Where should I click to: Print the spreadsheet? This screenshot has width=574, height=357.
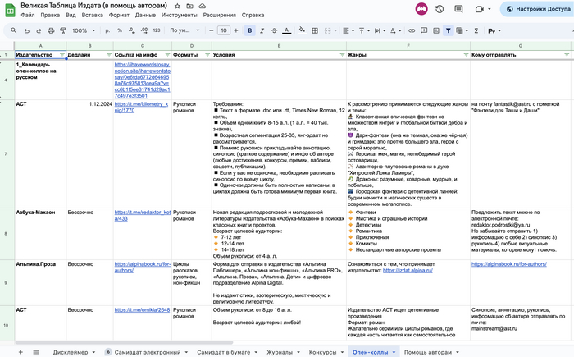51,31
